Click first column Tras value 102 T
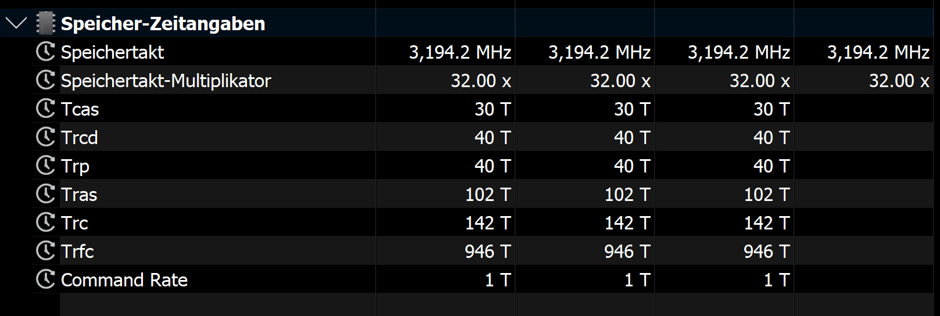The height and width of the screenshot is (316, 940). [488, 195]
